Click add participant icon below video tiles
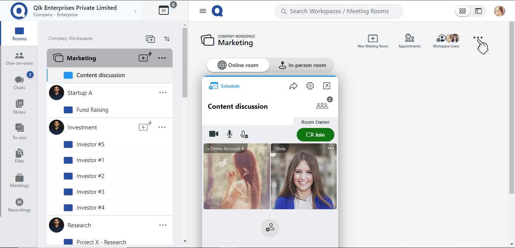This screenshot has height=248, width=515. pos(270,228)
